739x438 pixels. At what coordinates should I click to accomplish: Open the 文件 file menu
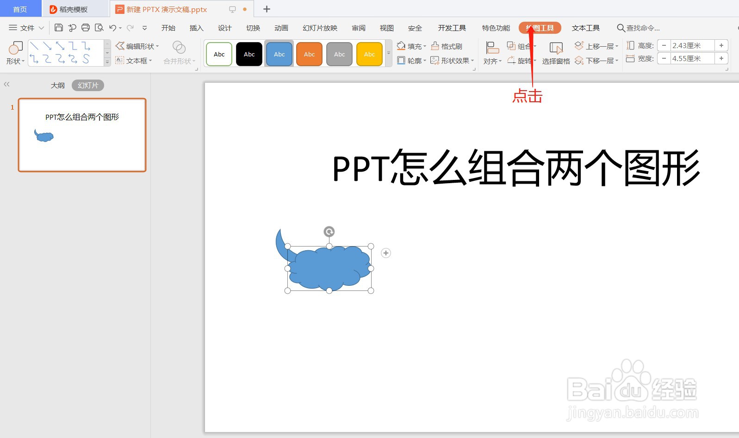(x=26, y=28)
